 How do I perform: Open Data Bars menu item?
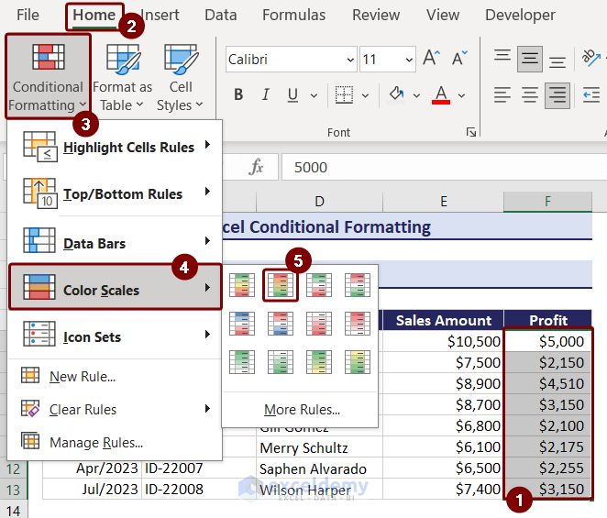115,241
